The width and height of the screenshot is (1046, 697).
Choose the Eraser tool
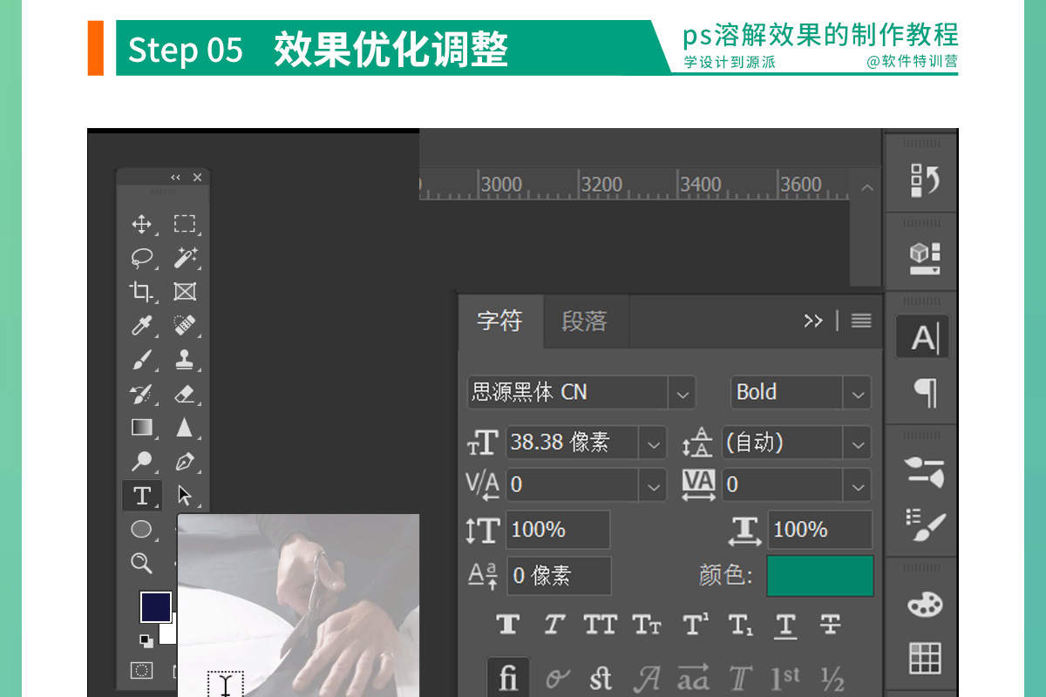click(x=184, y=394)
